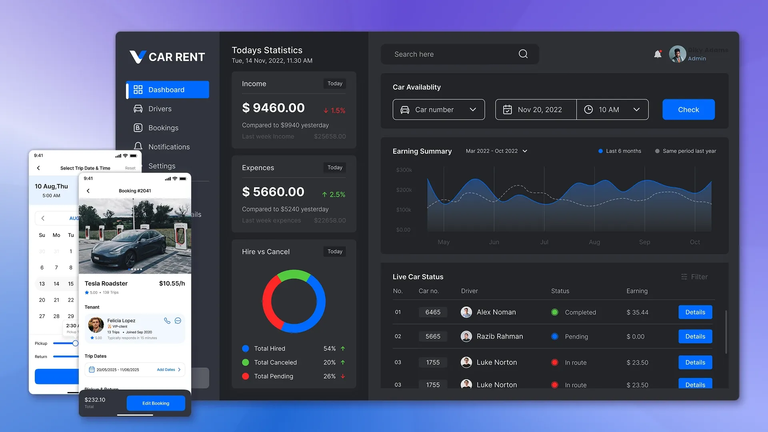Open the Car number dropdown
This screenshot has height=432, width=768.
click(439, 109)
